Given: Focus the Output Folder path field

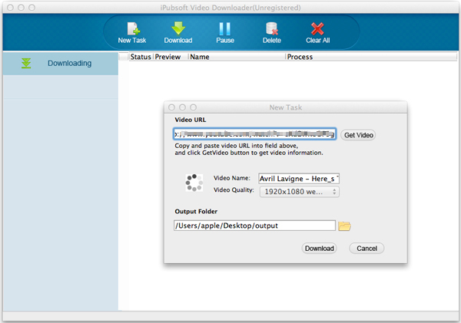Looking at the screenshot, I should (x=254, y=226).
